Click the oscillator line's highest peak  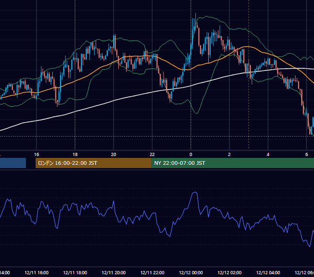(x=195, y=193)
